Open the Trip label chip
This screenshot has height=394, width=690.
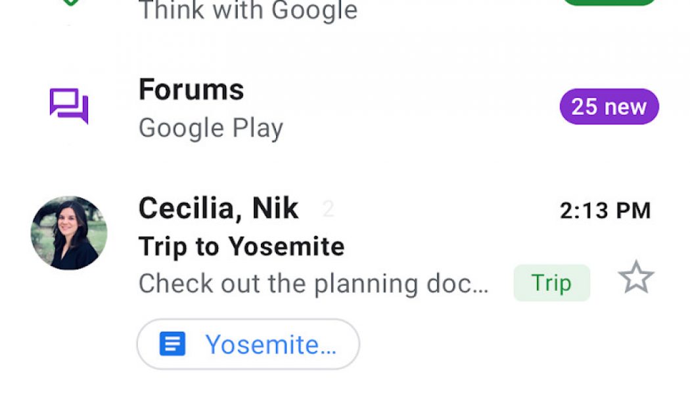(x=551, y=282)
